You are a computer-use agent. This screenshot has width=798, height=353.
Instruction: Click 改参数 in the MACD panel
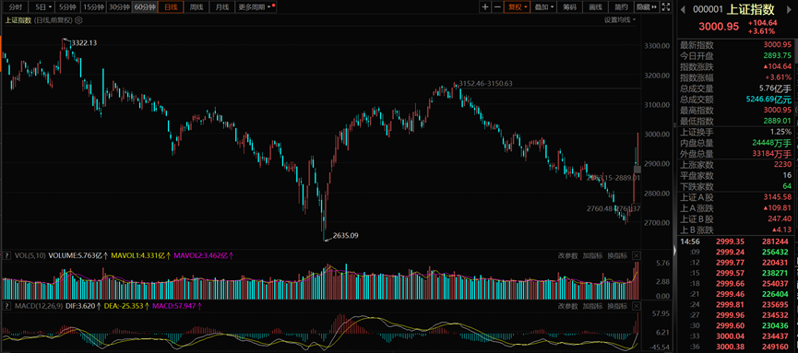click(x=567, y=306)
